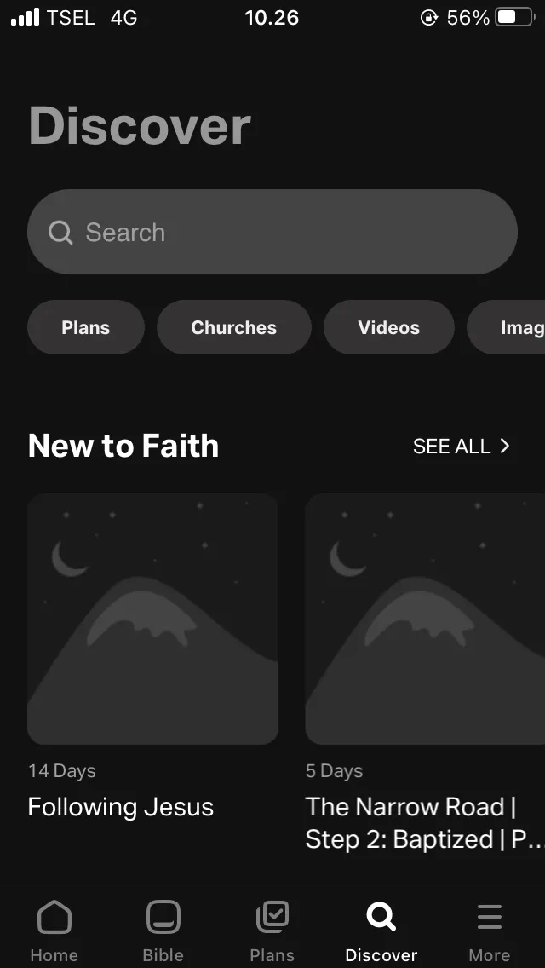545x968 pixels.
Task: Select the Plans filter chip
Action: [86, 327]
